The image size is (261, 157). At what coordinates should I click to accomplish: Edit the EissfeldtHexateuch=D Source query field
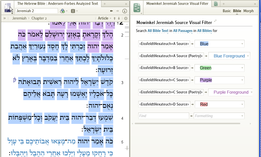[x=164, y=104]
